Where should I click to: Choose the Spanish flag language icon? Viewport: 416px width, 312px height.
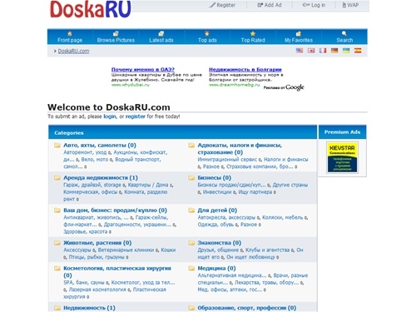click(358, 51)
